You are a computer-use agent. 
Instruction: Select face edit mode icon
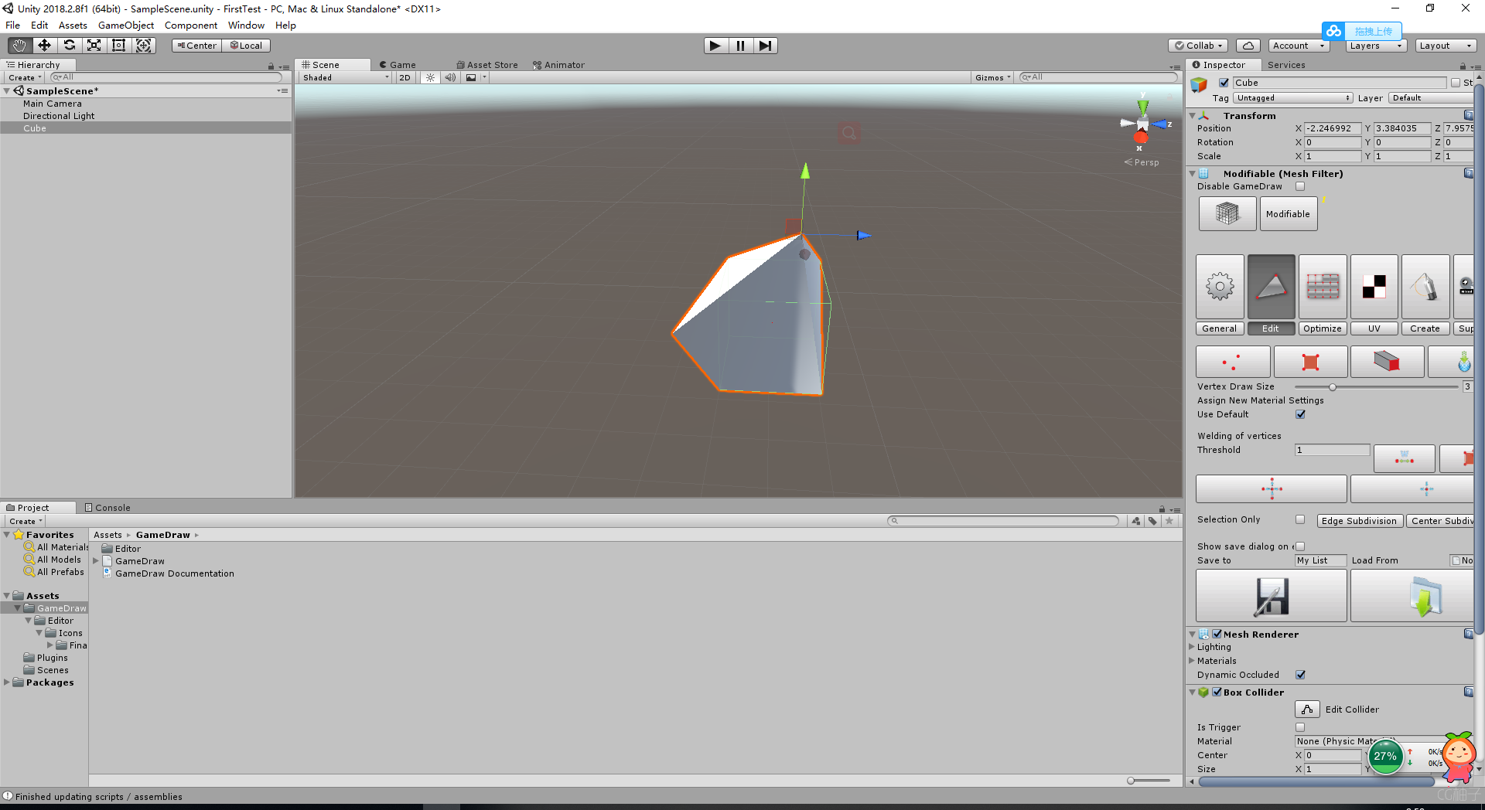(x=1310, y=362)
